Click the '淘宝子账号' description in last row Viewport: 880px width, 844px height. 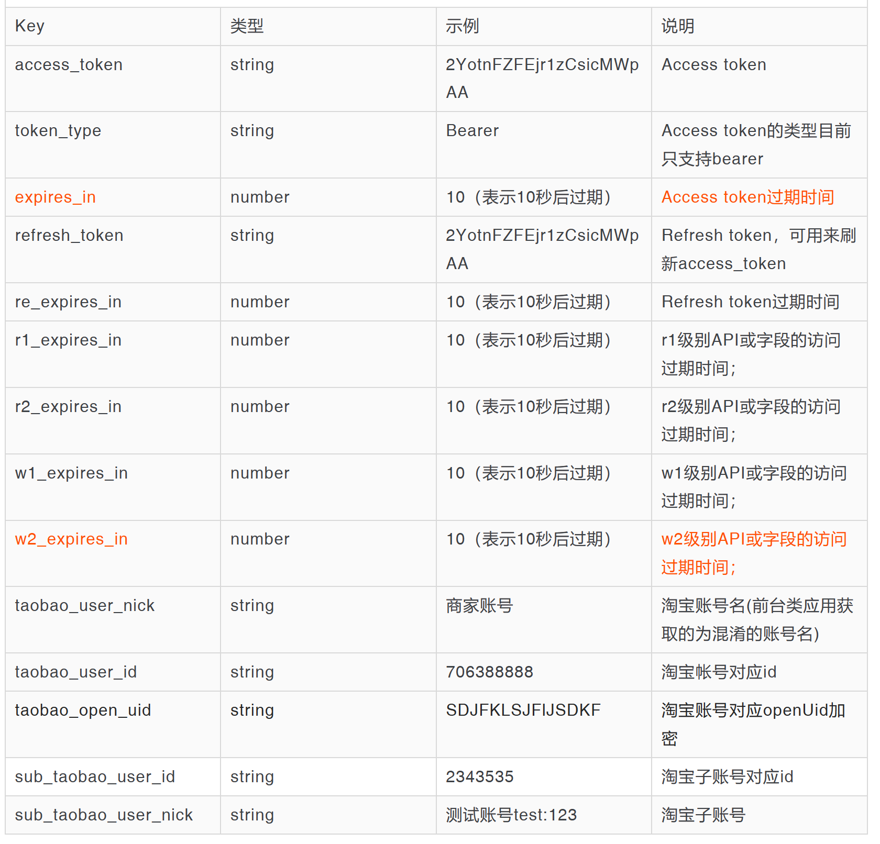point(703,815)
